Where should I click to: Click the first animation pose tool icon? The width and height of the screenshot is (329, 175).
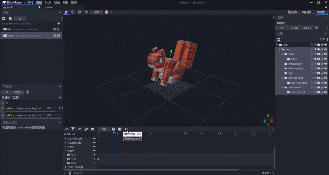pyautogui.click(x=66, y=12)
